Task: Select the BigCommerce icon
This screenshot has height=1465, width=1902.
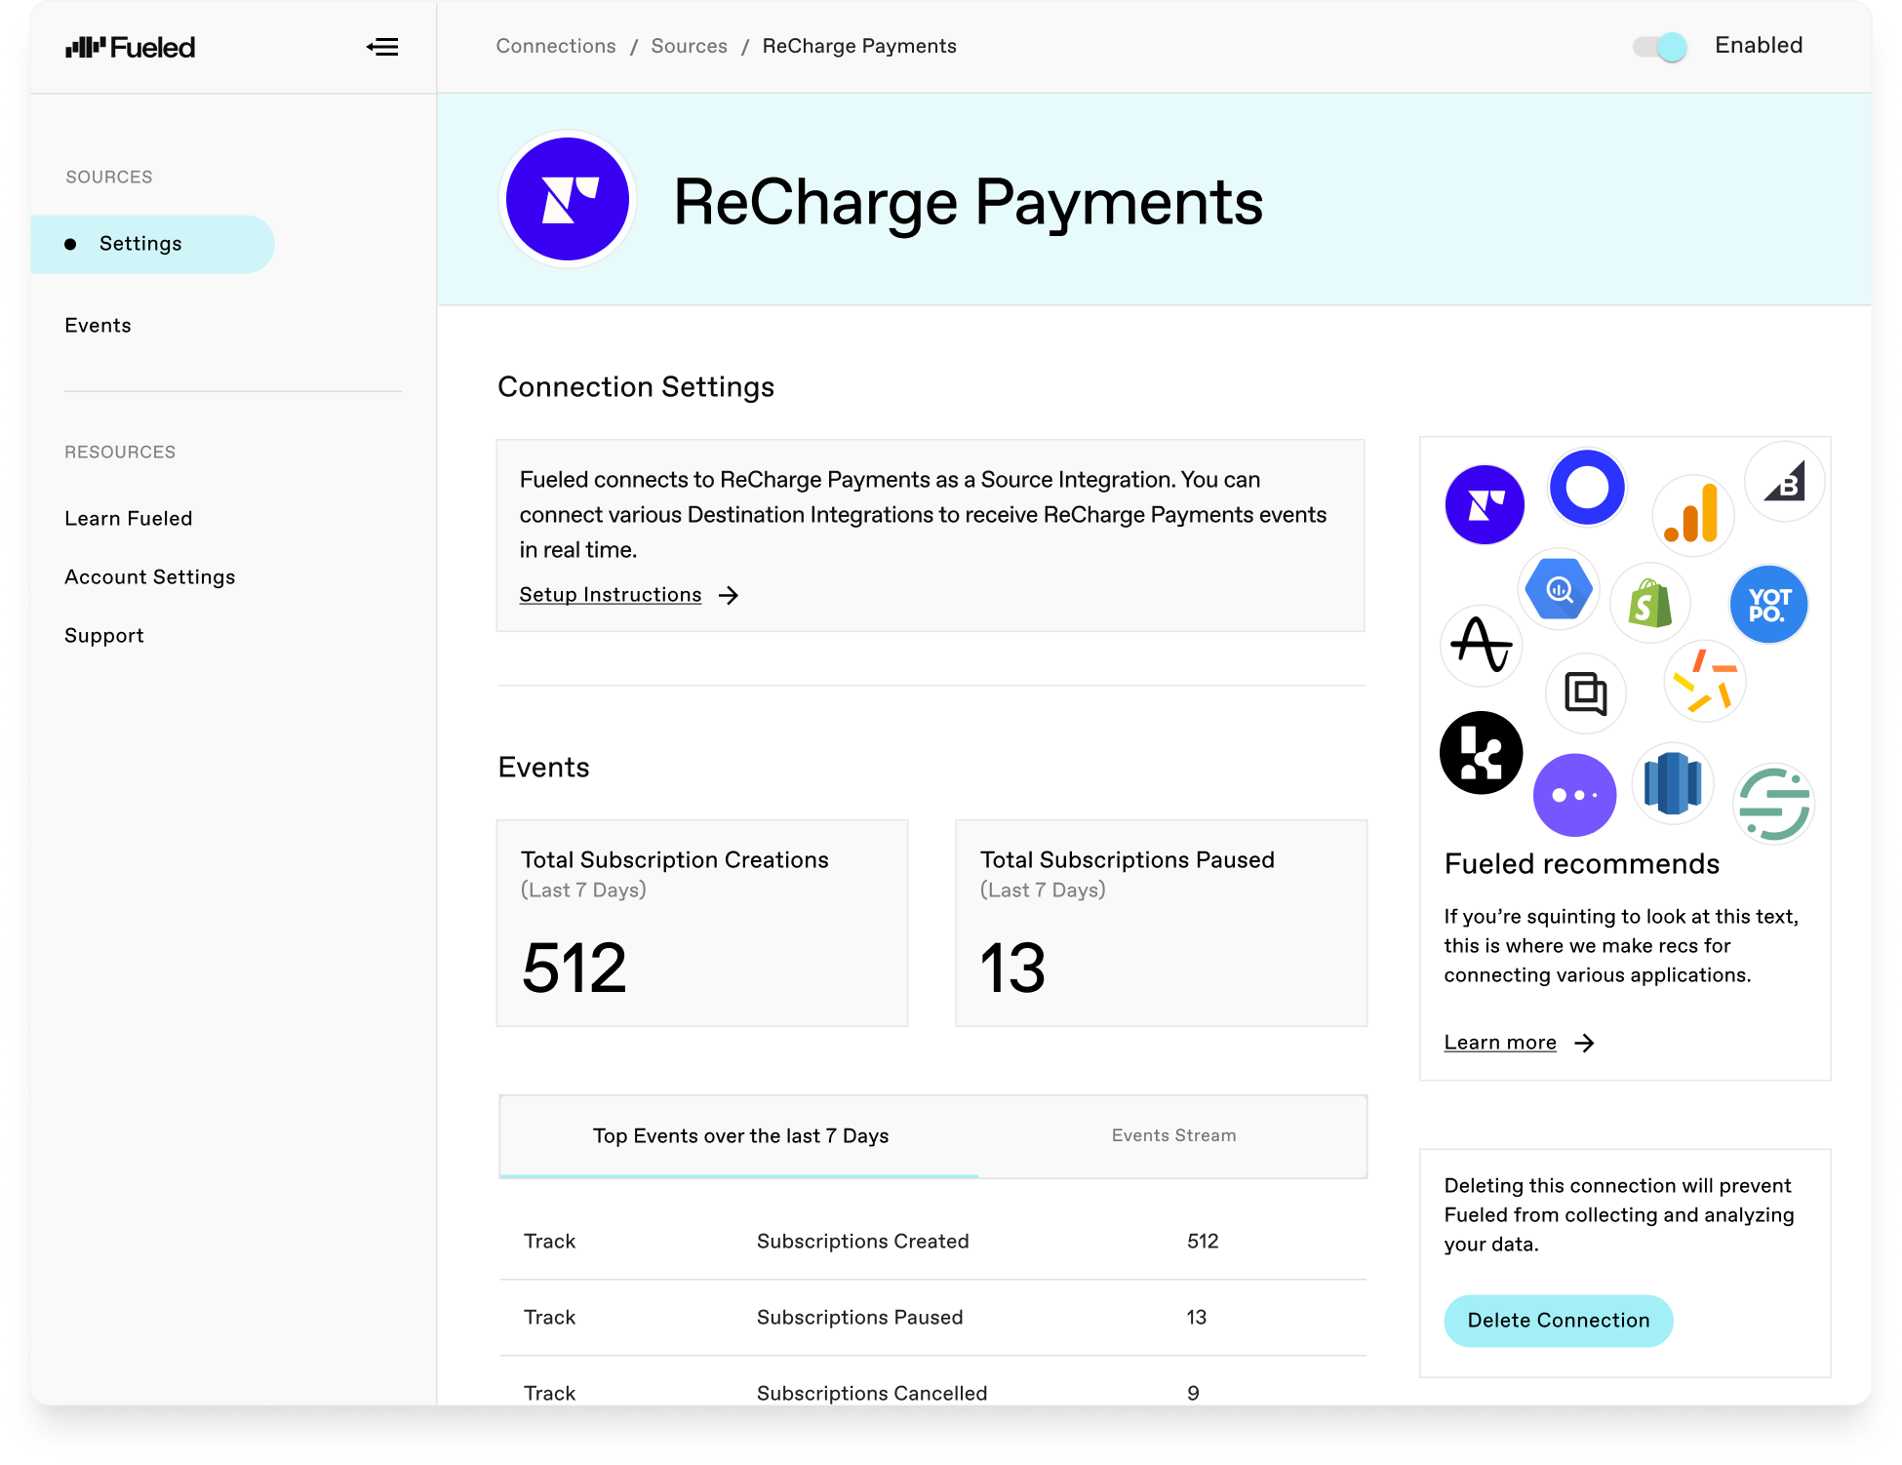Action: click(x=1785, y=481)
